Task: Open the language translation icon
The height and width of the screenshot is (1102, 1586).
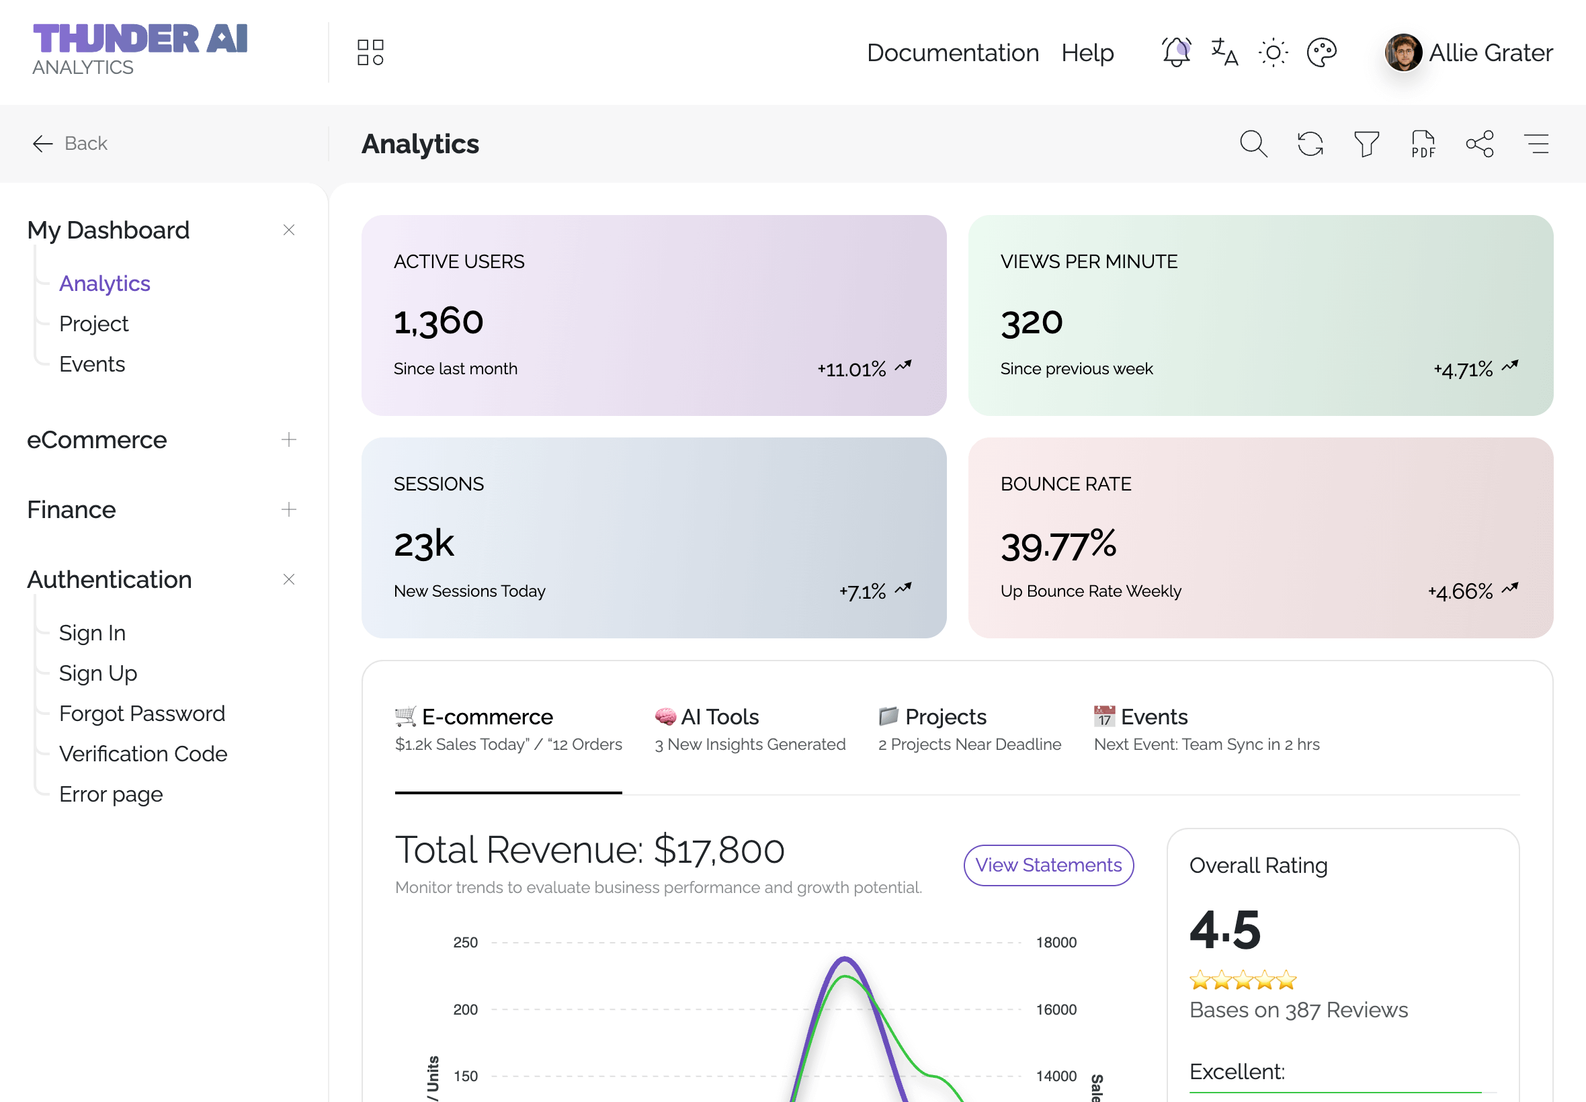Action: pos(1224,52)
